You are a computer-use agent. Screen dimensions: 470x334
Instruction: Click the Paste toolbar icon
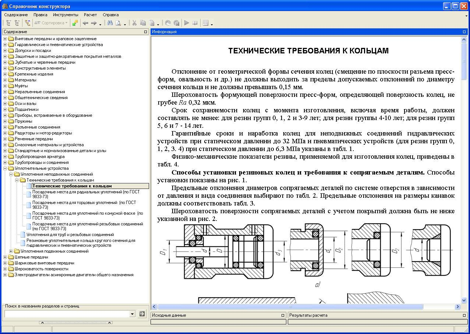point(153,23)
